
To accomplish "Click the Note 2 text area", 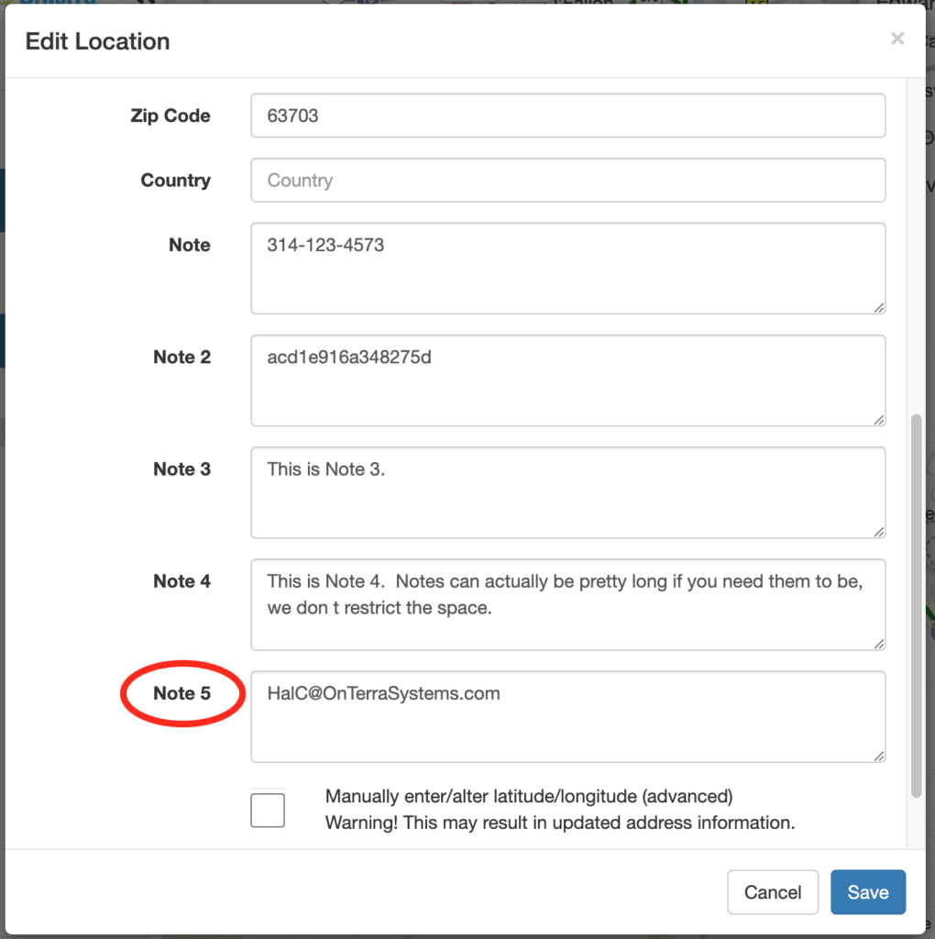I will (567, 381).
